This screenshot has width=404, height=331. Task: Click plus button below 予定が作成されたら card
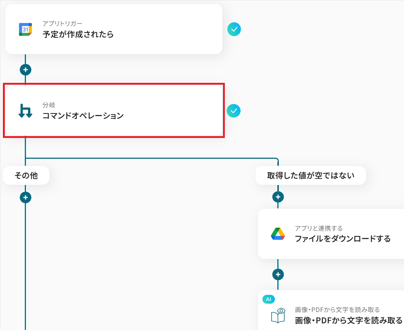[26, 70]
